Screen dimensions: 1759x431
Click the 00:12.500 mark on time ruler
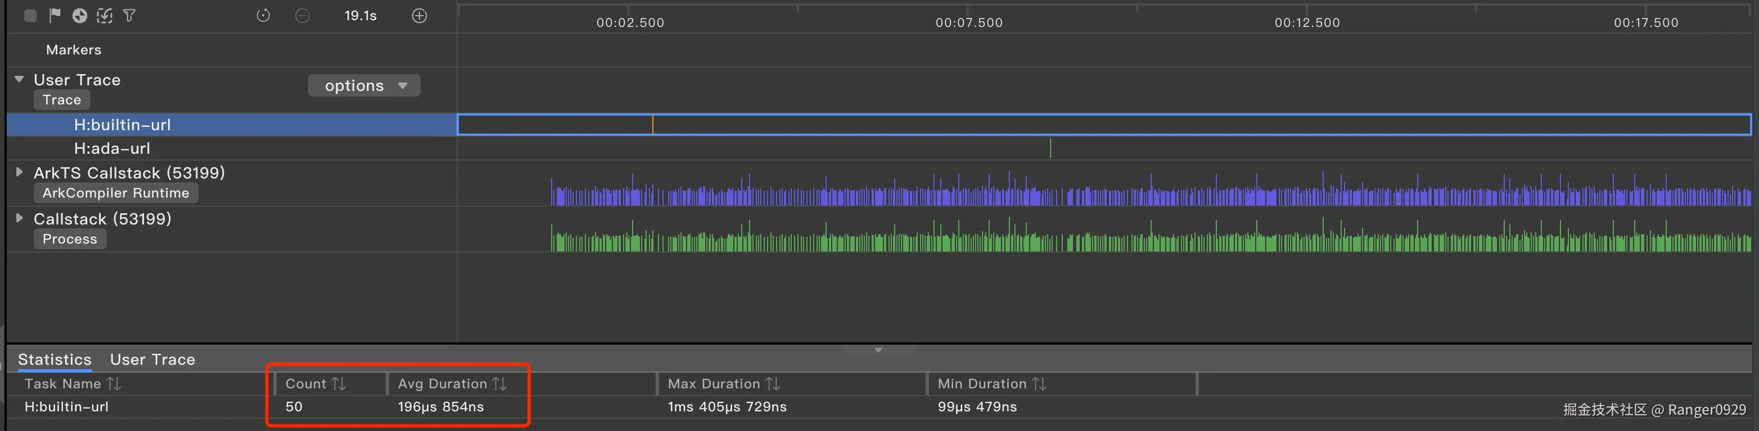click(1307, 22)
